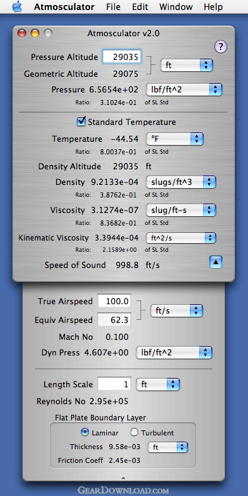248x496 pixels.
Task: Open the Thickness units dropdown
Action: click(168, 447)
